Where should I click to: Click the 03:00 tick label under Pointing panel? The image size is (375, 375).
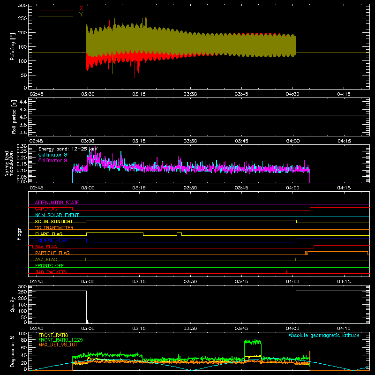pyautogui.click(x=88, y=94)
